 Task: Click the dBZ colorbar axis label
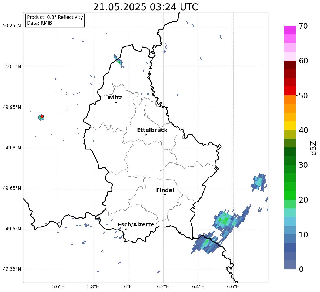tap(314, 148)
